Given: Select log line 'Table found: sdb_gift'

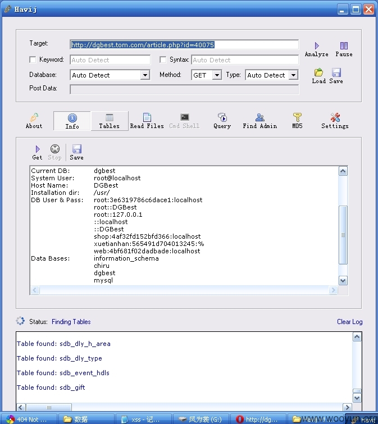Looking at the screenshot, I should click(51, 387).
